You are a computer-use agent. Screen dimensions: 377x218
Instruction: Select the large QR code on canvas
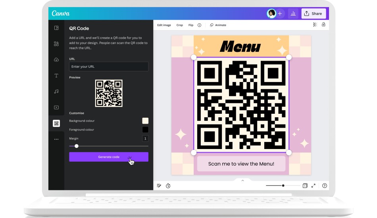click(x=241, y=105)
